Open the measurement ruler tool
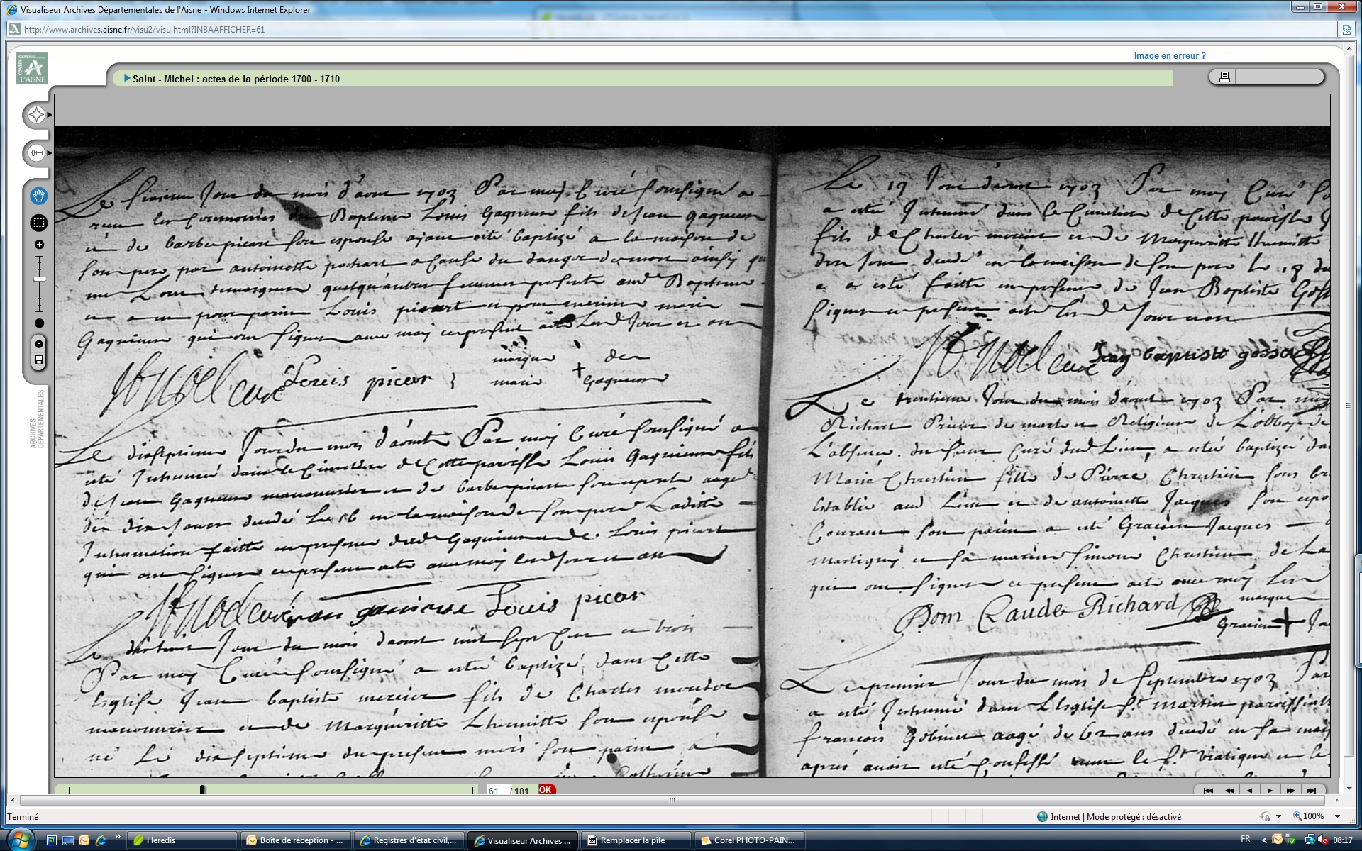 [x=36, y=152]
